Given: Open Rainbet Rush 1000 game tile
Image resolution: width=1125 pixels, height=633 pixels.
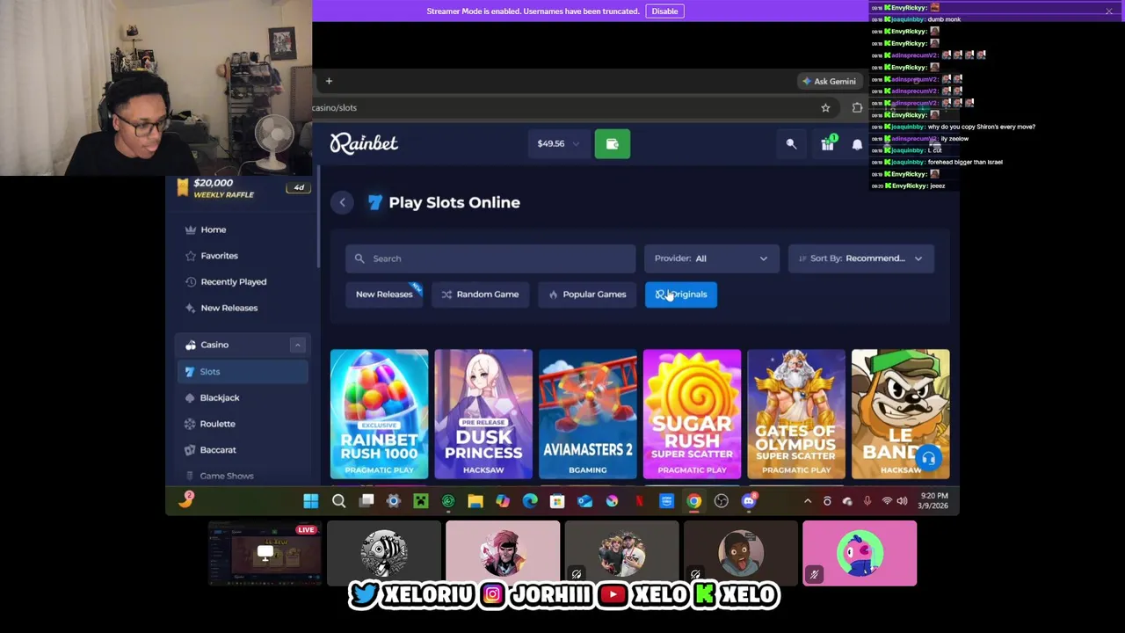Looking at the screenshot, I should click(x=380, y=414).
